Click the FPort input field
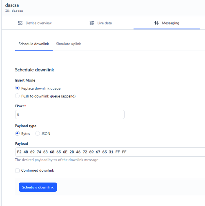The height and width of the screenshot is (206, 205). click(x=70, y=115)
